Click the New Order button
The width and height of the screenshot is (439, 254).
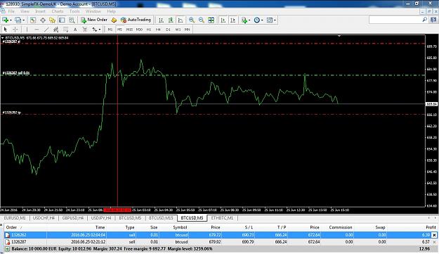(x=94, y=20)
